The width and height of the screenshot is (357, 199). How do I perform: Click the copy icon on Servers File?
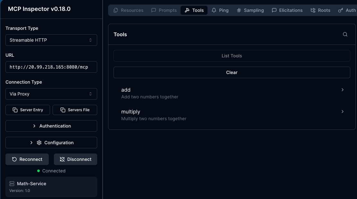(63, 110)
